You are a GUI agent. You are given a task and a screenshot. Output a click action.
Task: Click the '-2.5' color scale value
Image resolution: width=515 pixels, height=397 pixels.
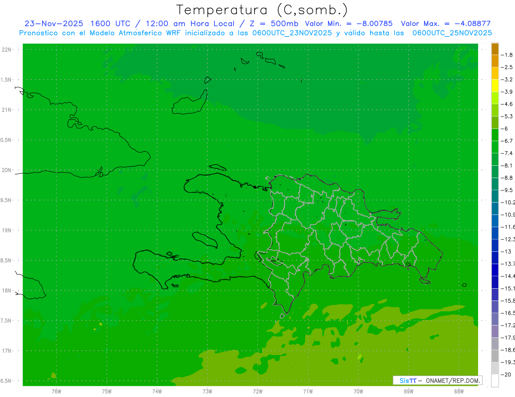tap(508, 67)
